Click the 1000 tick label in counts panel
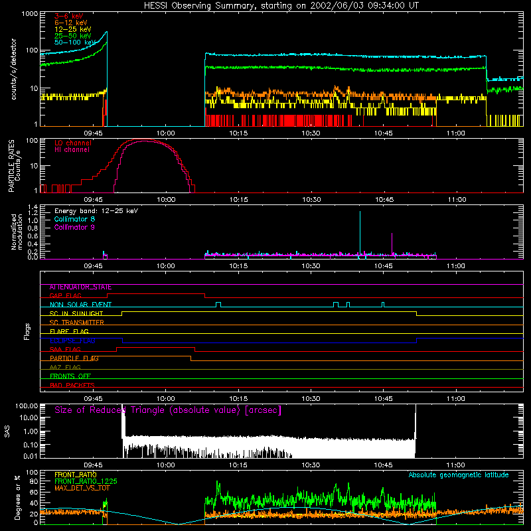531x531 pixels. (30, 14)
